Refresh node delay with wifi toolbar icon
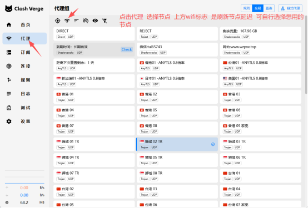Screen dimensions: 308x208 (67, 21)
